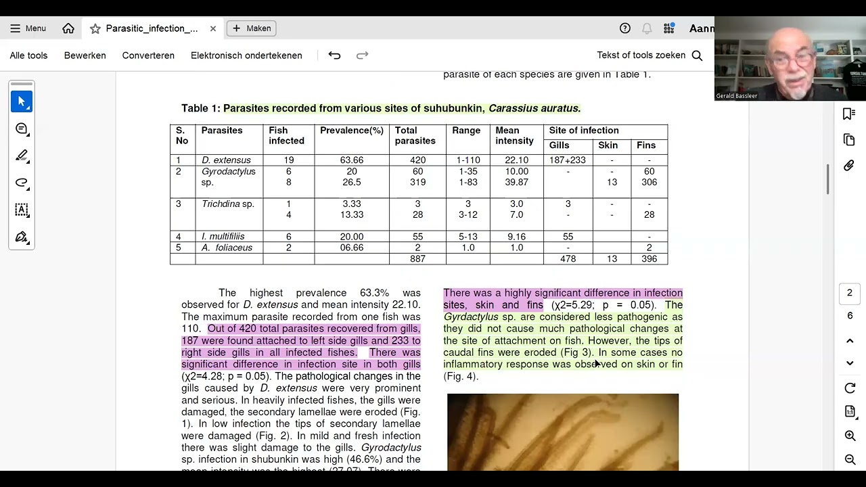
Task: Click Tekst of tools zoeken search
Action: pyautogui.click(x=649, y=55)
